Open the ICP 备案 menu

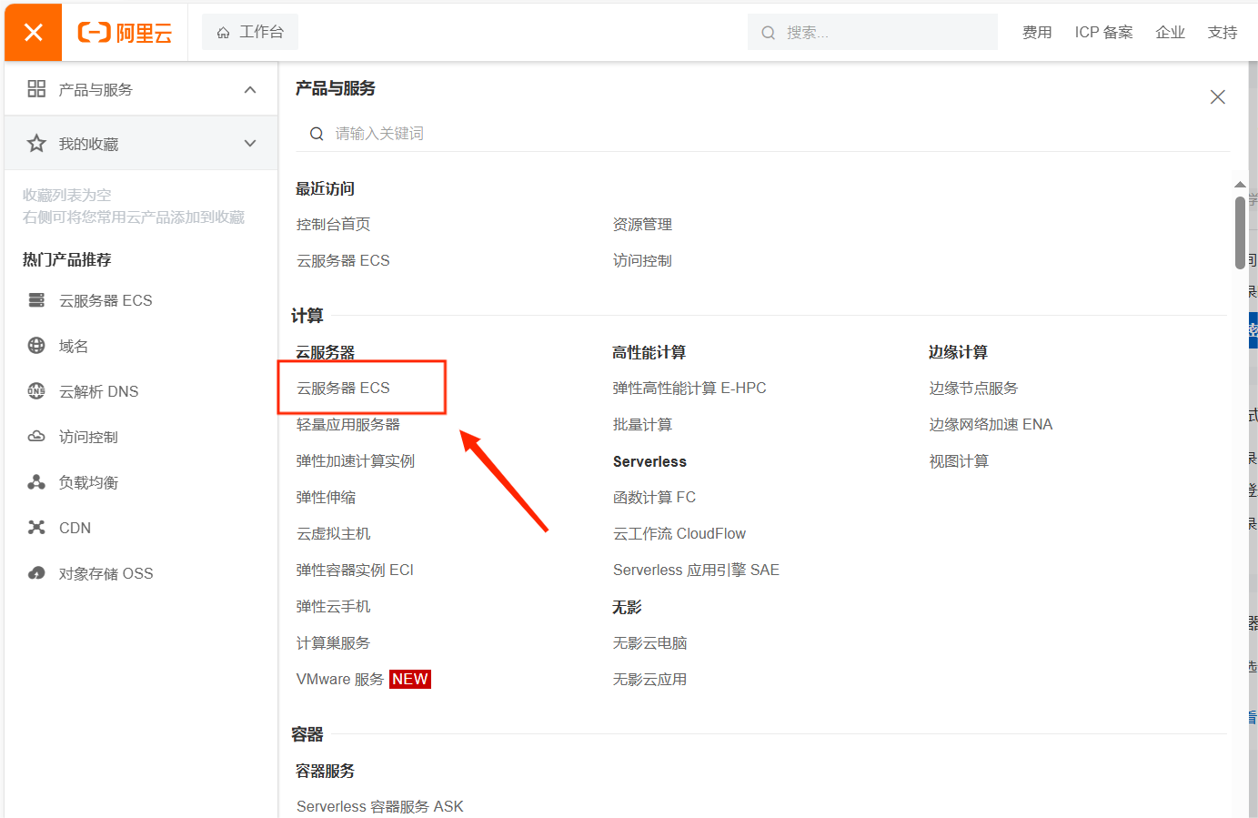(x=1103, y=33)
